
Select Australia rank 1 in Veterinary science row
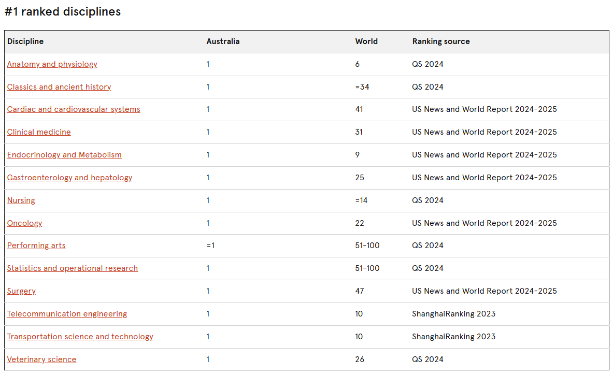click(x=208, y=359)
